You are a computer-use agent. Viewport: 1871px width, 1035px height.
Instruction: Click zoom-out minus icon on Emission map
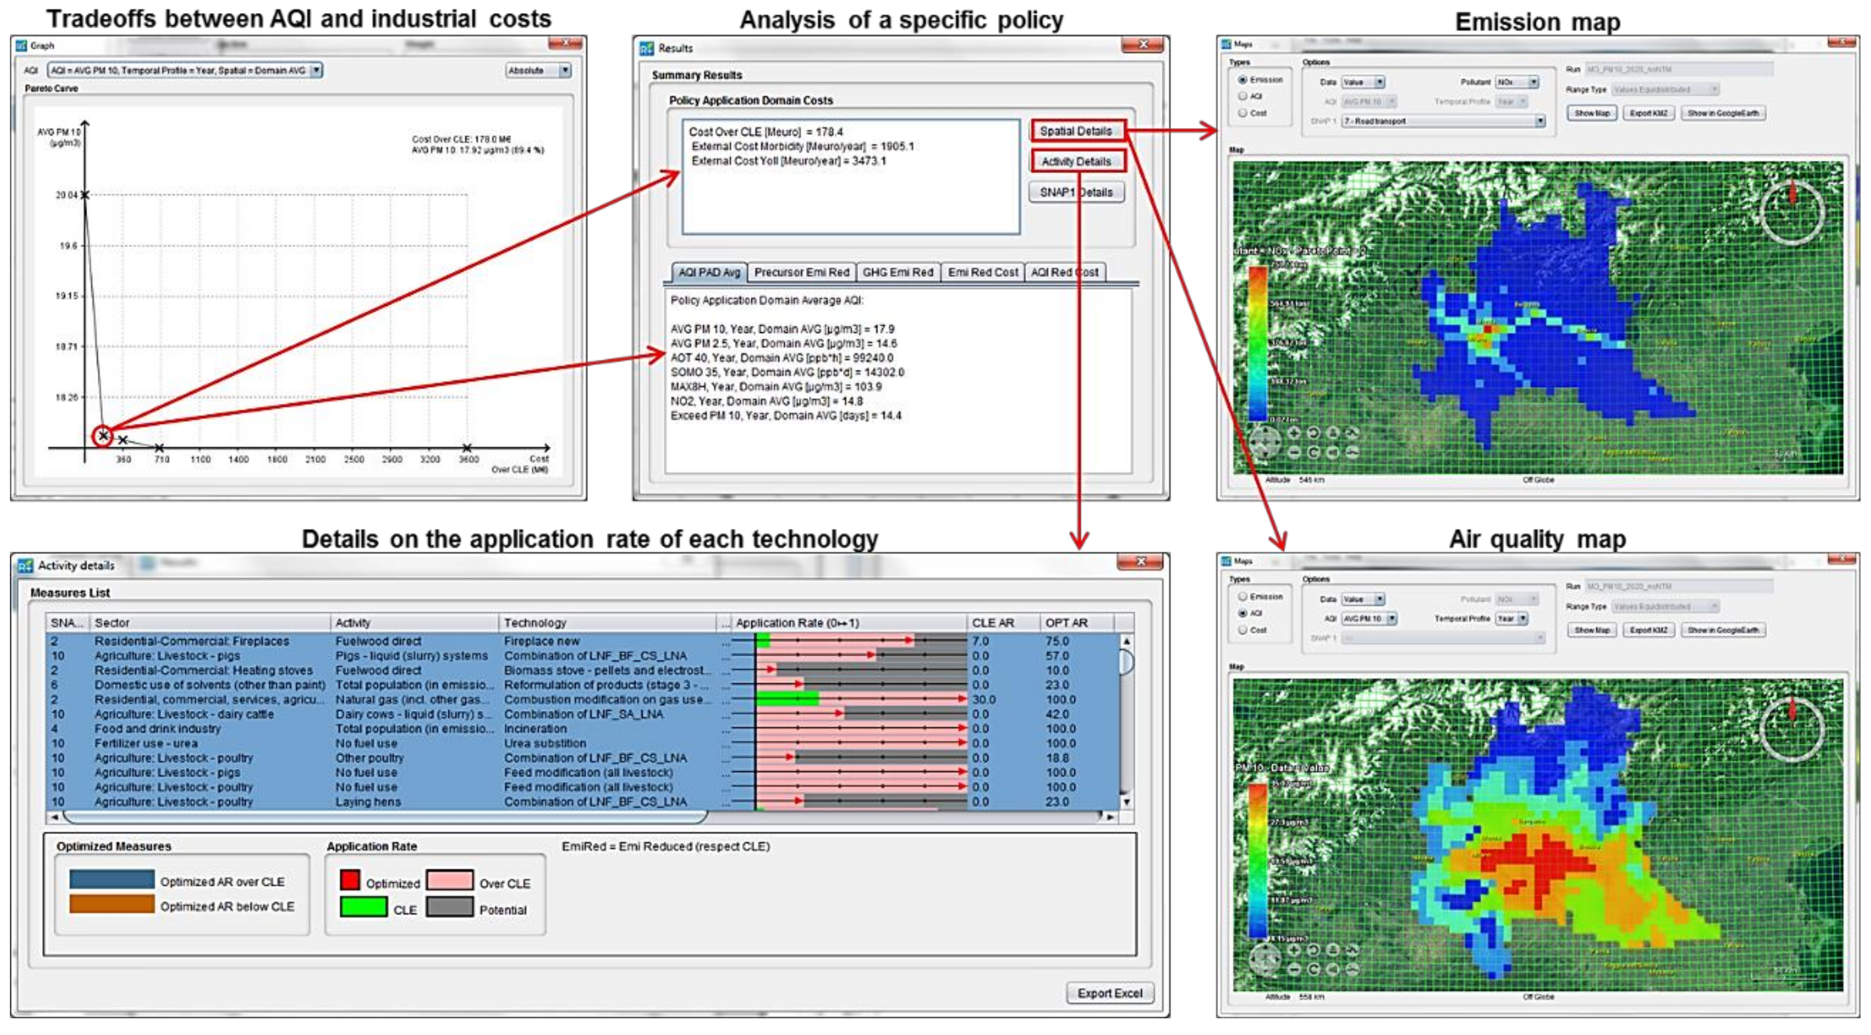click(x=1294, y=452)
